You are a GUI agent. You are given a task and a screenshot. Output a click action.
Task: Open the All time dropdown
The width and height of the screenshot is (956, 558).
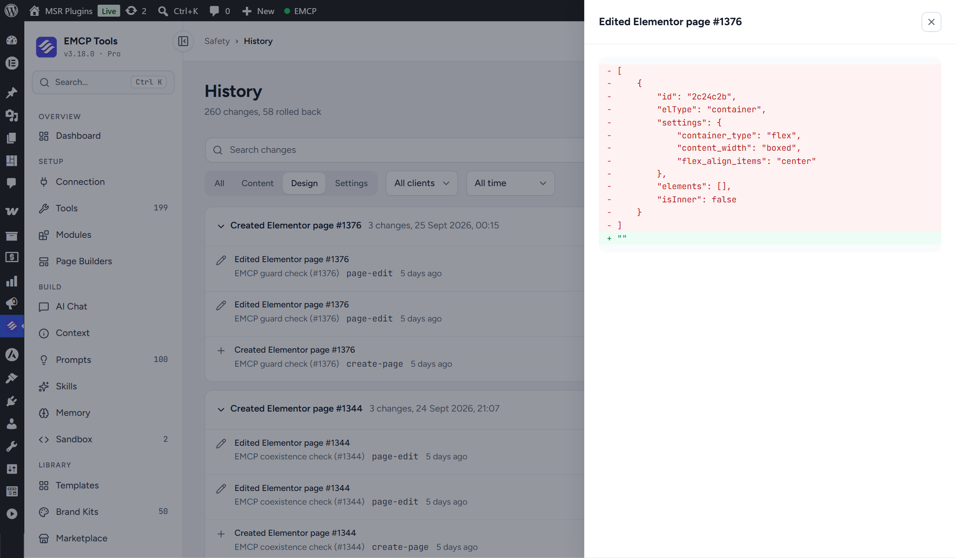[x=510, y=183]
